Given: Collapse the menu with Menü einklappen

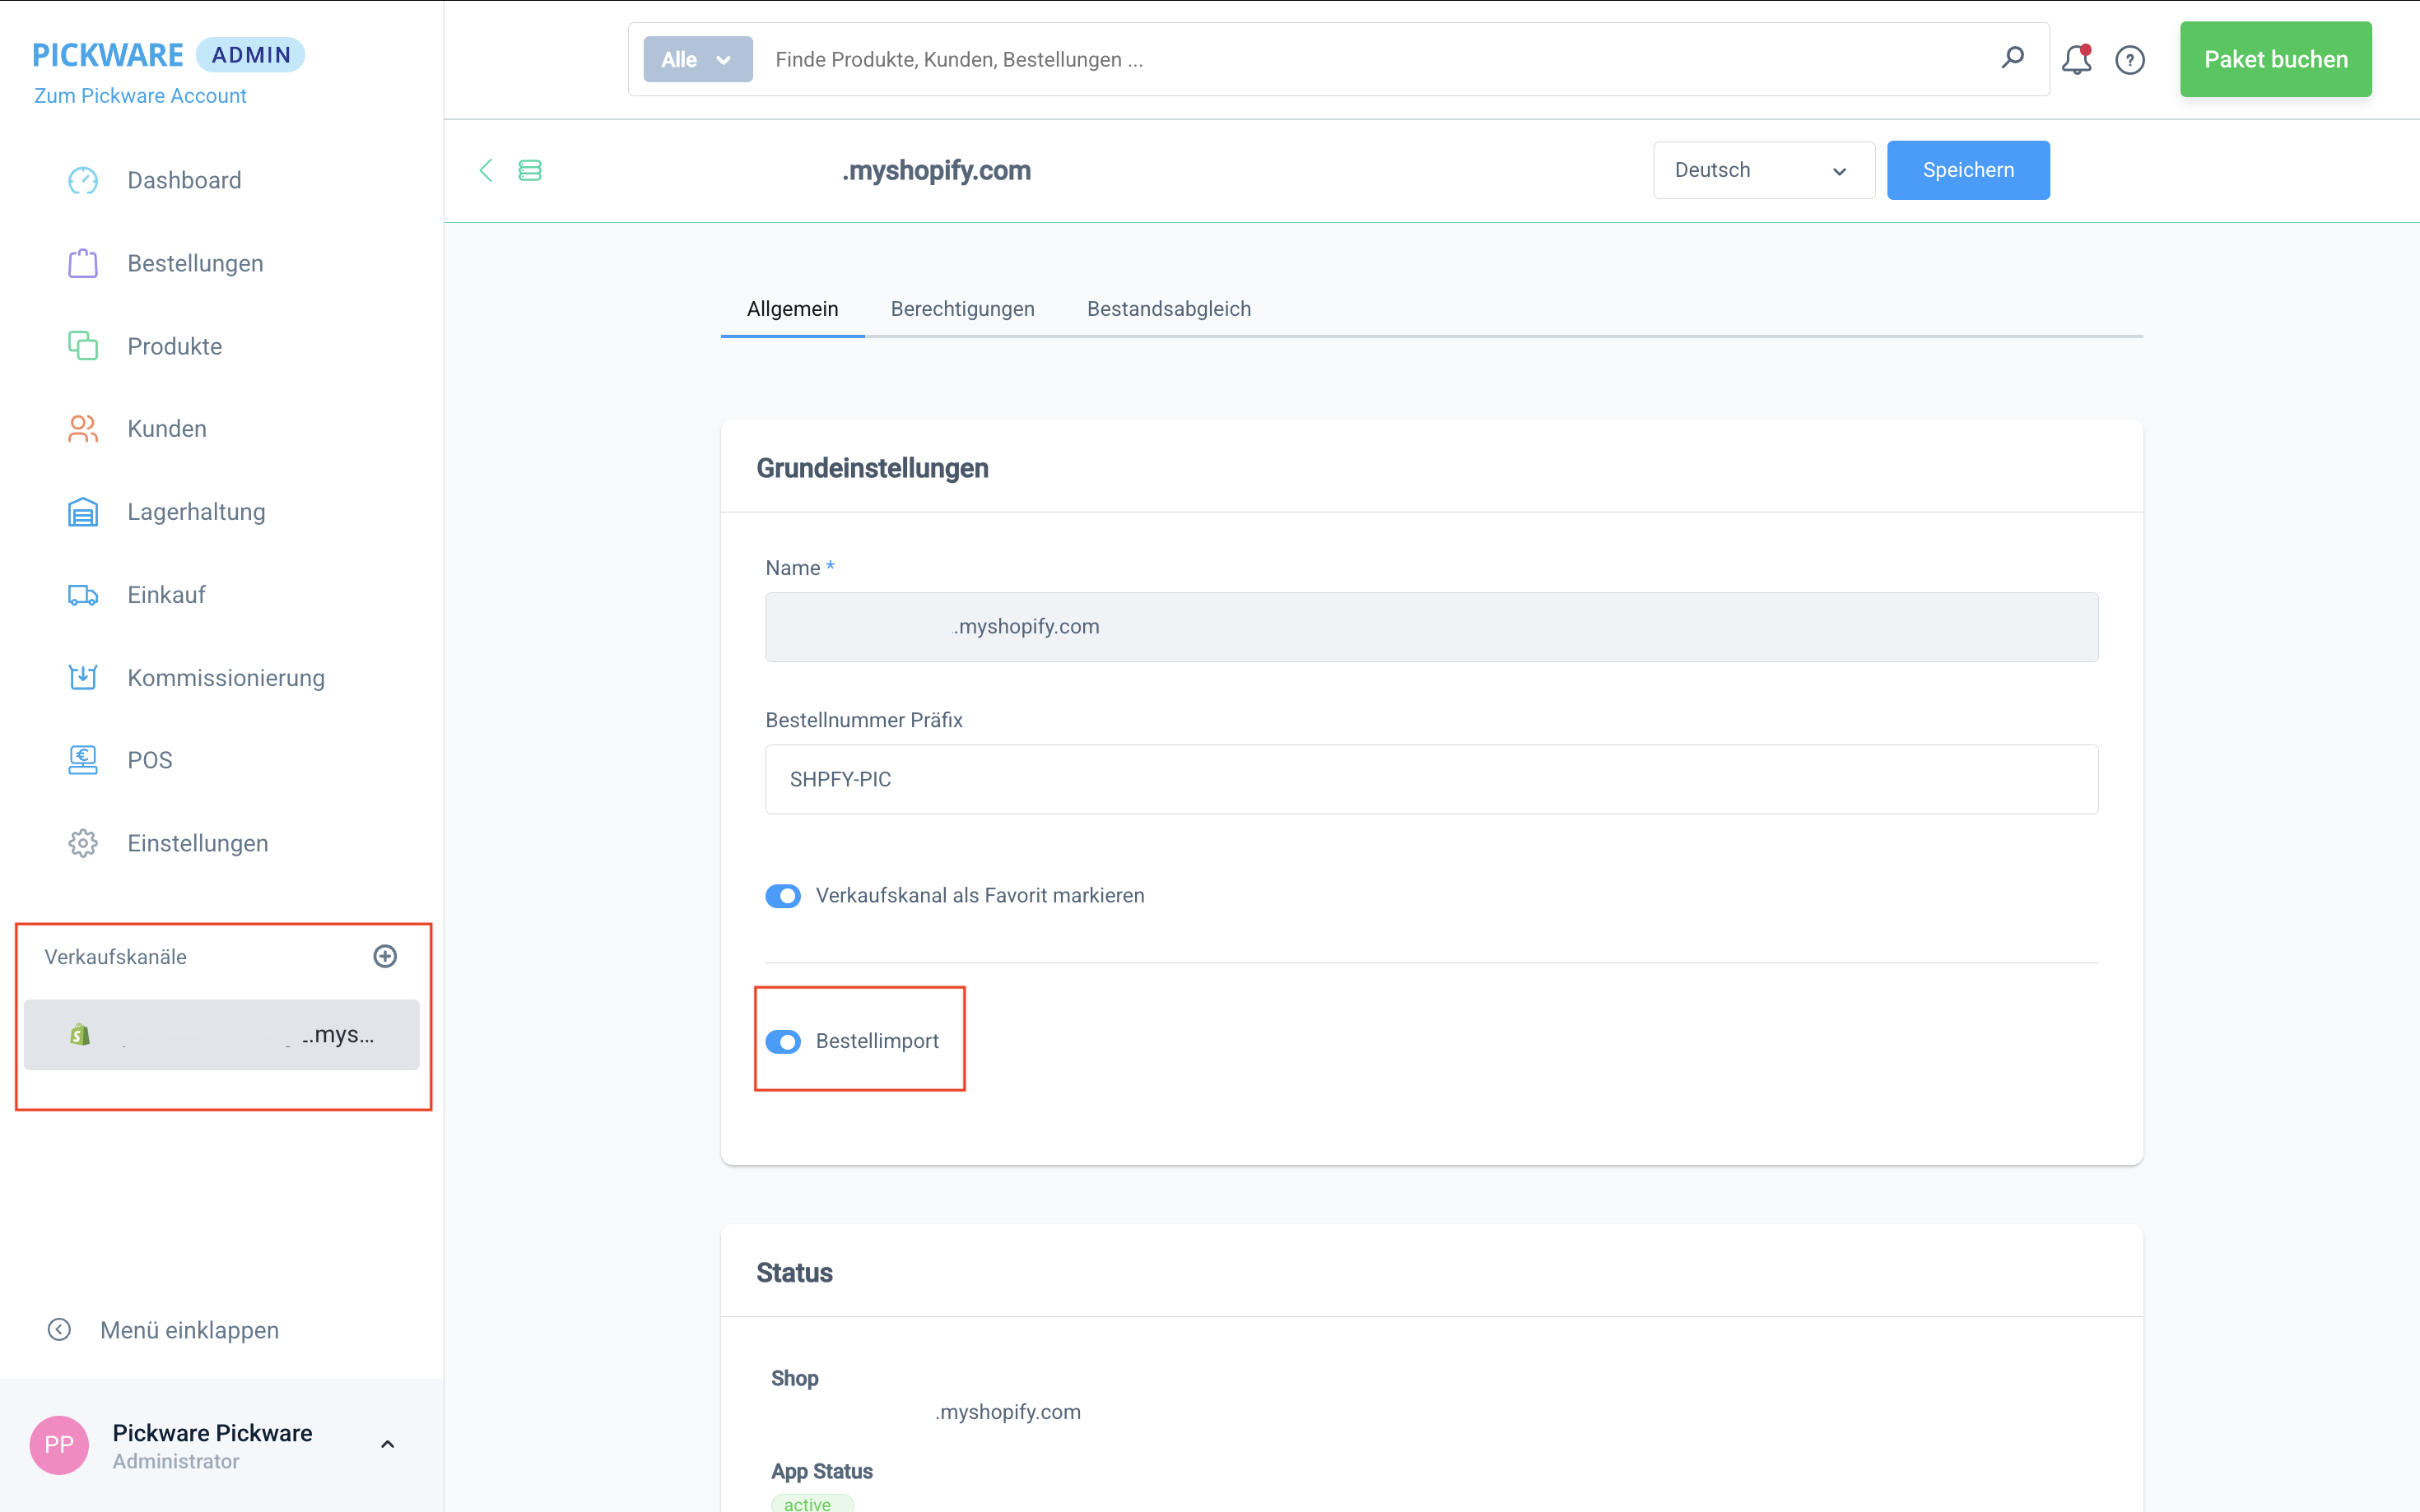Looking at the screenshot, I should coord(189,1330).
